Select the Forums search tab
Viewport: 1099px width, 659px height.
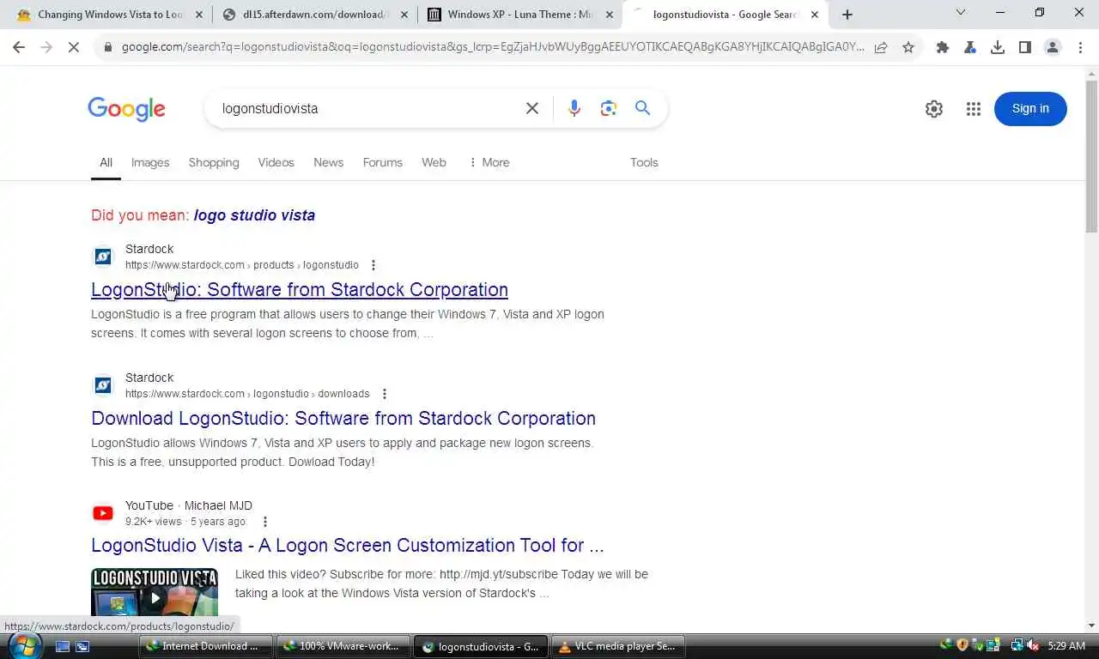click(382, 162)
